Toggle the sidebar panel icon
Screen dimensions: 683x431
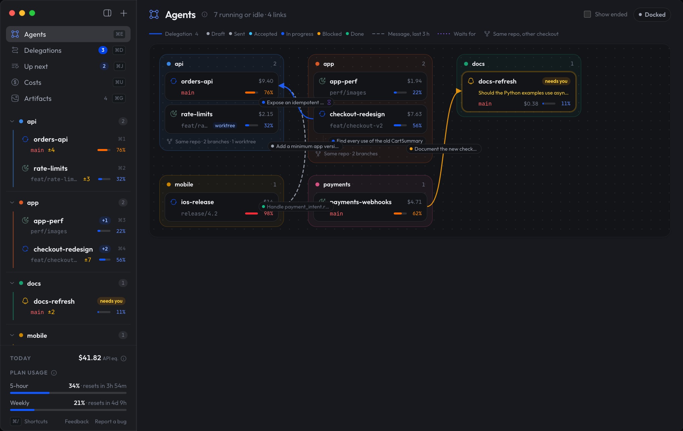pos(107,13)
